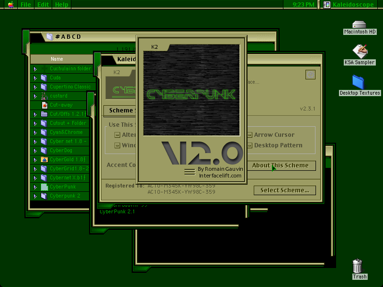Select the Cut/Offs 1.2.1f folder icon
The height and width of the screenshot is (287, 383).
click(x=44, y=114)
